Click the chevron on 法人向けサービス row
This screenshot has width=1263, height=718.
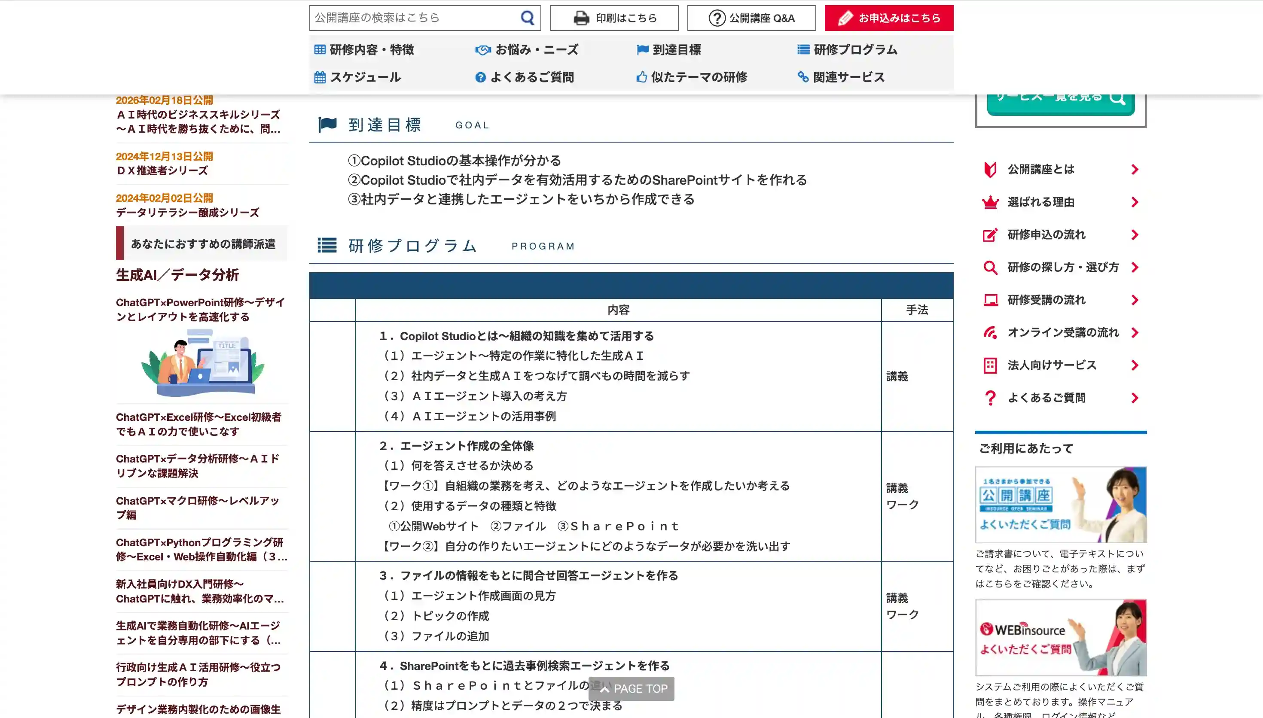pos(1135,365)
